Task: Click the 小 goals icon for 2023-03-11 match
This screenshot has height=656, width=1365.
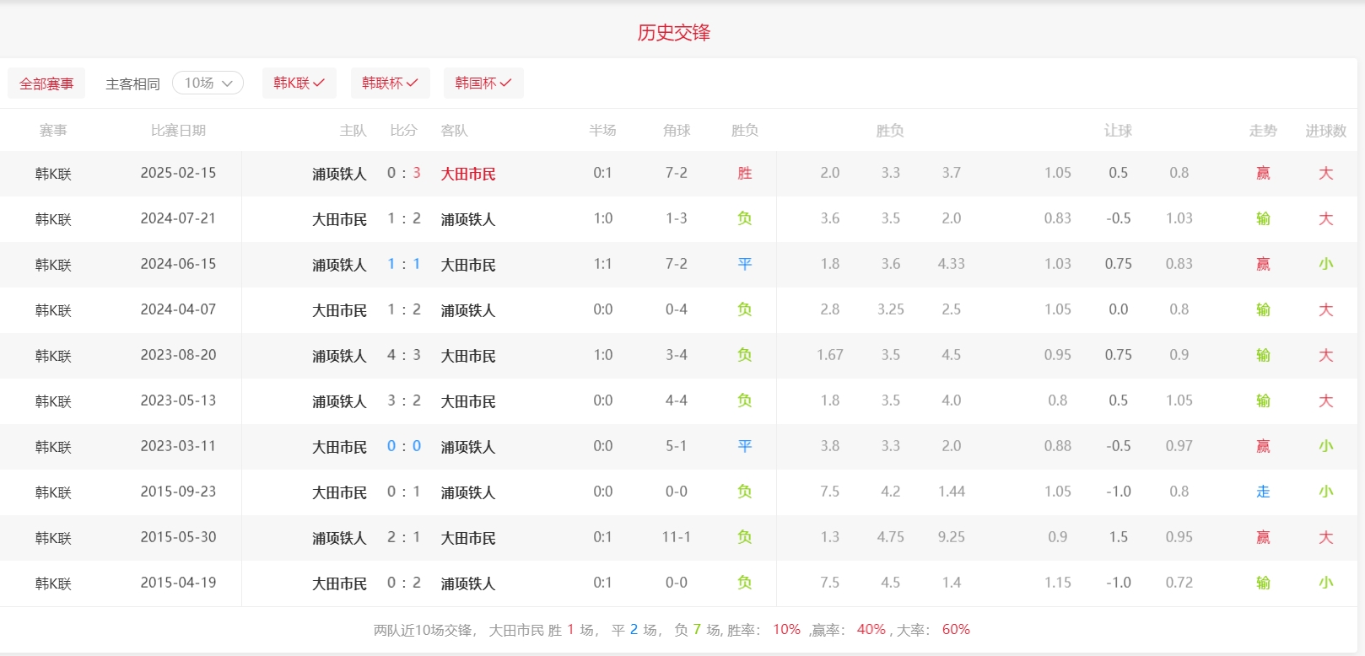Action: (x=1325, y=446)
